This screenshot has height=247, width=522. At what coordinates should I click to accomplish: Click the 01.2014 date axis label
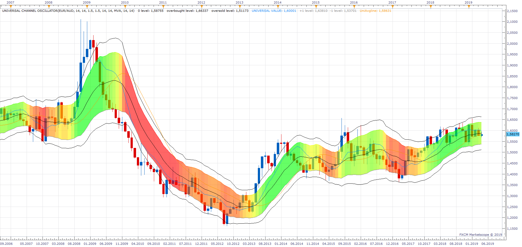pos(281,244)
